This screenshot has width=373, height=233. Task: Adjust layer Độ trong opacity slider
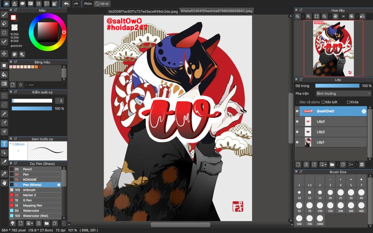click(337, 86)
